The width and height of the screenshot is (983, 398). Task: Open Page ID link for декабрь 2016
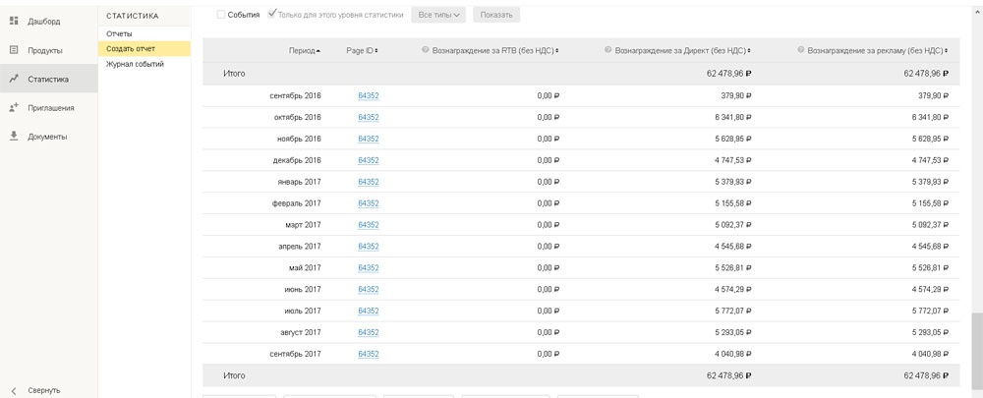click(x=369, y=160)
